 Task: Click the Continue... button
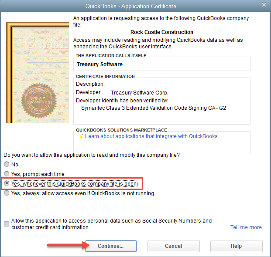(x=110, y=246)
